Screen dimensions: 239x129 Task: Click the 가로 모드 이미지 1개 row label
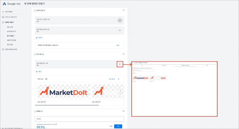[x=43, y=19]
